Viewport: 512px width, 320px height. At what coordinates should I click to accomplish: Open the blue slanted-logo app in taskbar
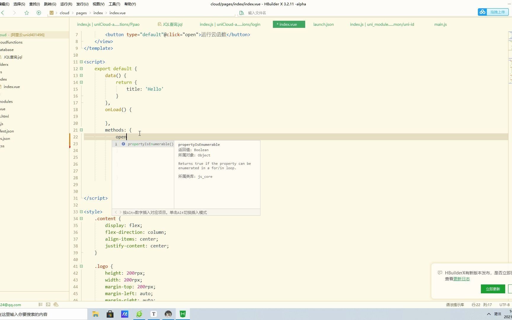click(124, 314)
